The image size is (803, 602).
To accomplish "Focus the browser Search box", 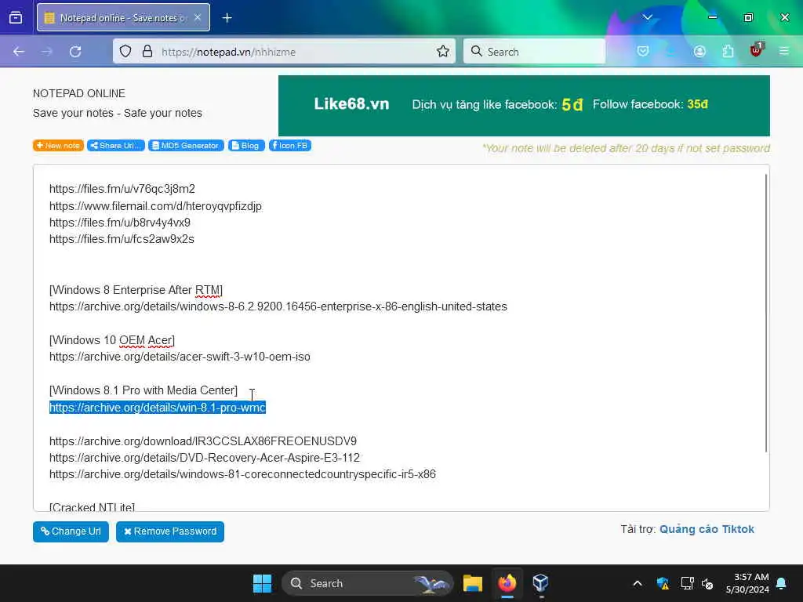I will point(534,52).
